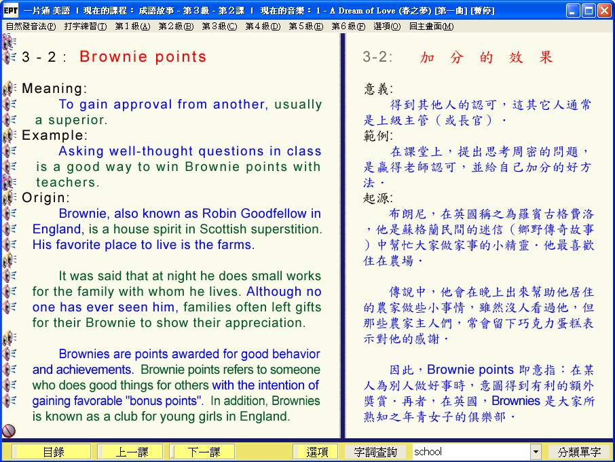615x462 pixels.
Task: Open the 選項 menu in menu bar
Action: [x=386, y=26]
